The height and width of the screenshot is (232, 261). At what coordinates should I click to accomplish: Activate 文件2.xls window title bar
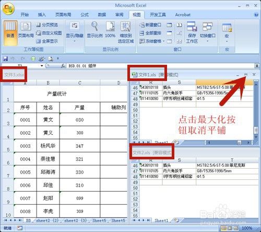tap(195, 153)
